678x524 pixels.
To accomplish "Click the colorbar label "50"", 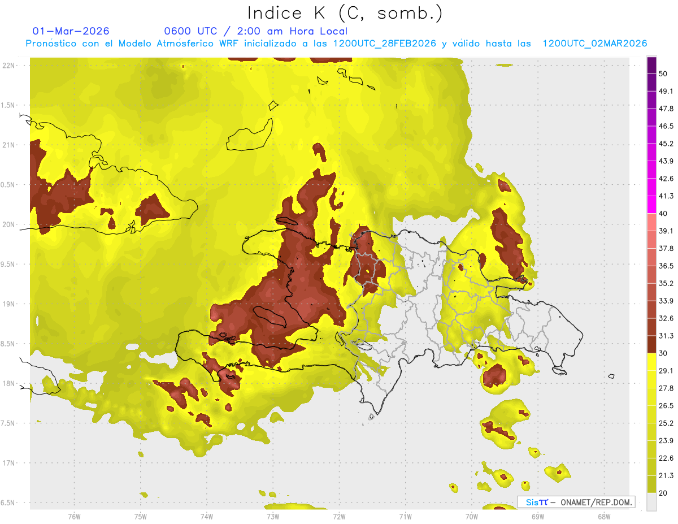I will (664, 73).
